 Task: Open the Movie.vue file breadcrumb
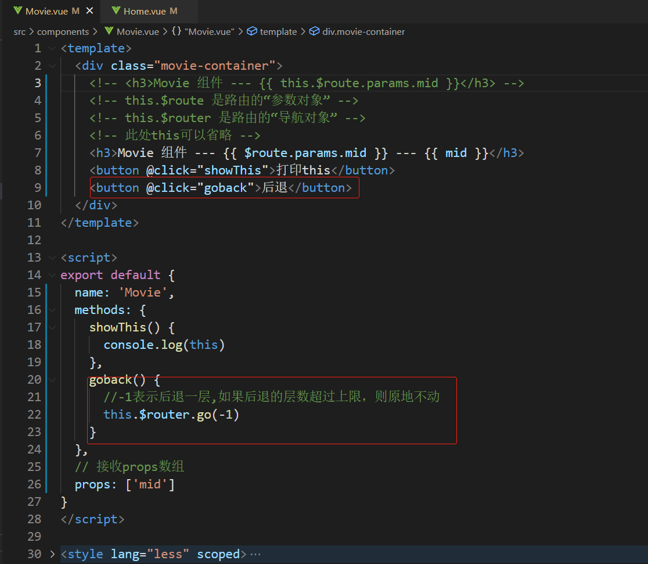click(138, 32)
